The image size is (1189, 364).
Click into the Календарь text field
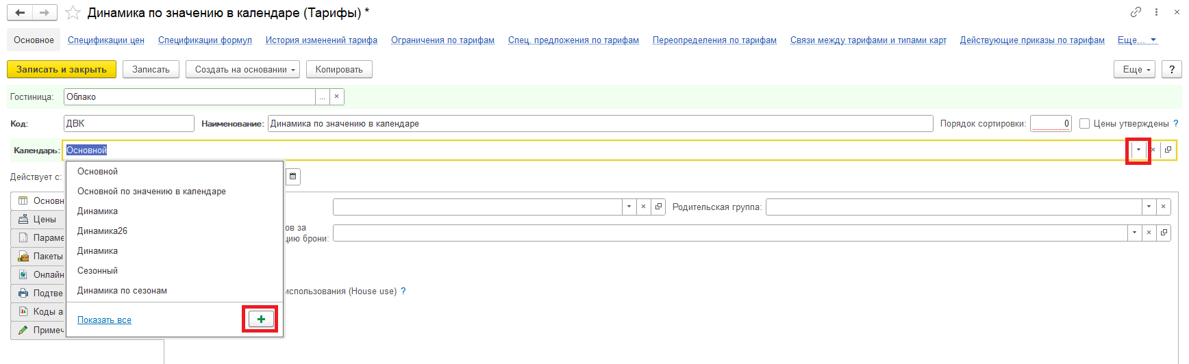[596, 150]
